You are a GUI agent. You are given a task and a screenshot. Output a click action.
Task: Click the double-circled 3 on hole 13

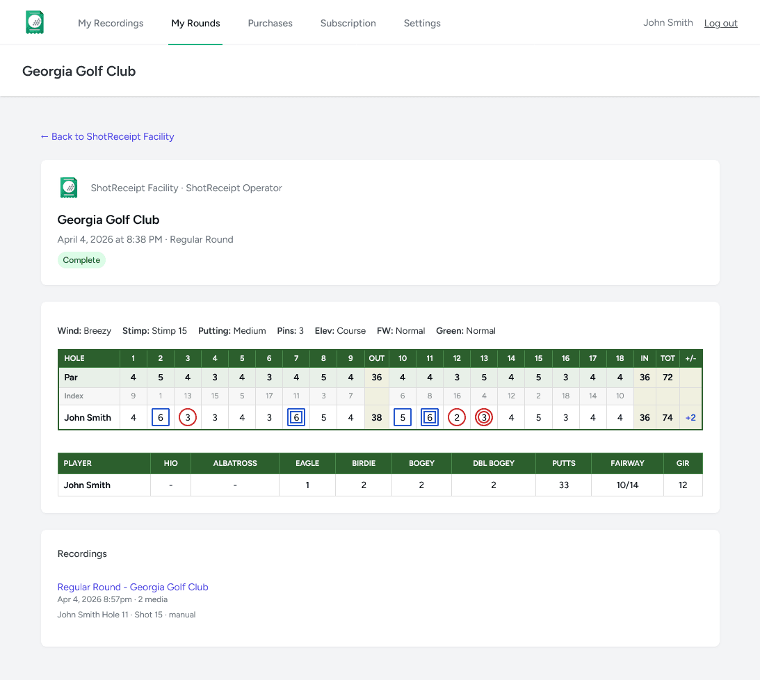(x=483, y=417)
